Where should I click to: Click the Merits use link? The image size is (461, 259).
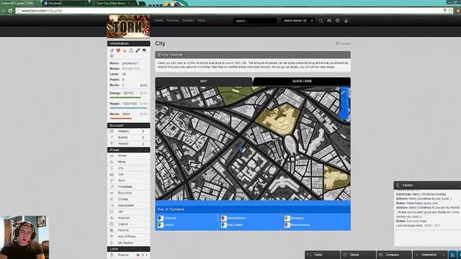(143, 85)
